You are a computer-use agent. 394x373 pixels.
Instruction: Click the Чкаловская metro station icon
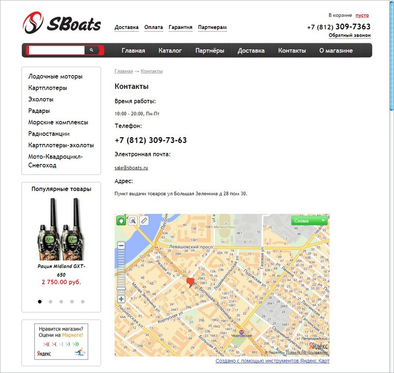click(x=242, y=332)
